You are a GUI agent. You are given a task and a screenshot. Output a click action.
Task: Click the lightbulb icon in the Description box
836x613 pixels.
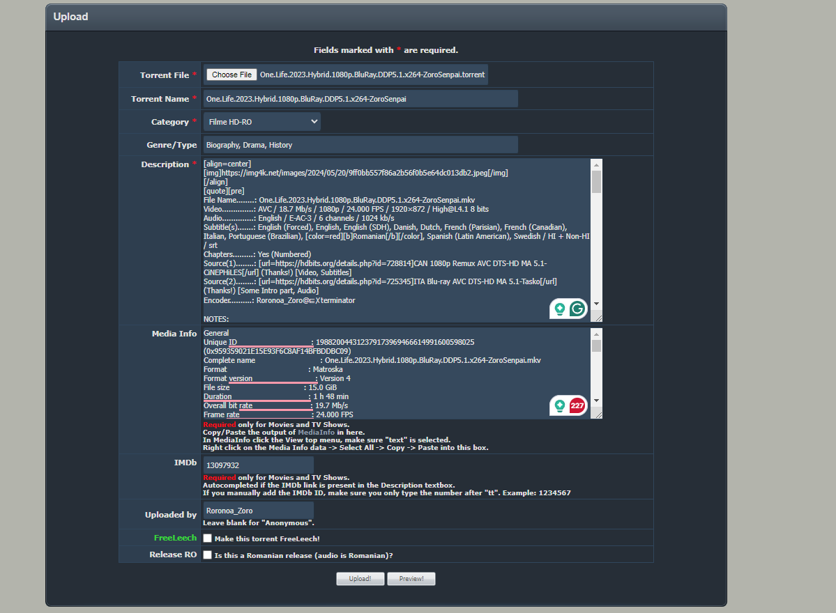pyautogui.click(x=560, y=309)
